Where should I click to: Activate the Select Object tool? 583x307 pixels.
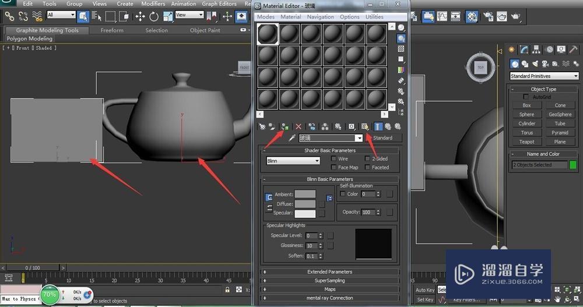coord(83,16)
